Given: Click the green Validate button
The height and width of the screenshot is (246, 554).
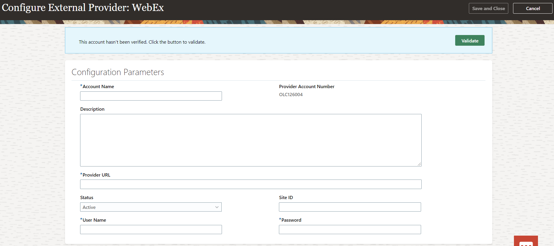Looking at the screenshot, I should coord(470,41).
